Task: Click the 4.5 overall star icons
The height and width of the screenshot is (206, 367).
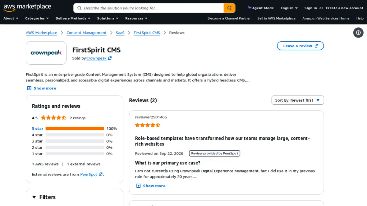Action: pyautogui.click(x=54, y=117)
